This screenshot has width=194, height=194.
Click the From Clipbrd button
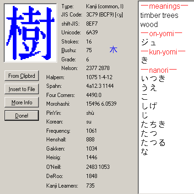[x=22, y=76]
